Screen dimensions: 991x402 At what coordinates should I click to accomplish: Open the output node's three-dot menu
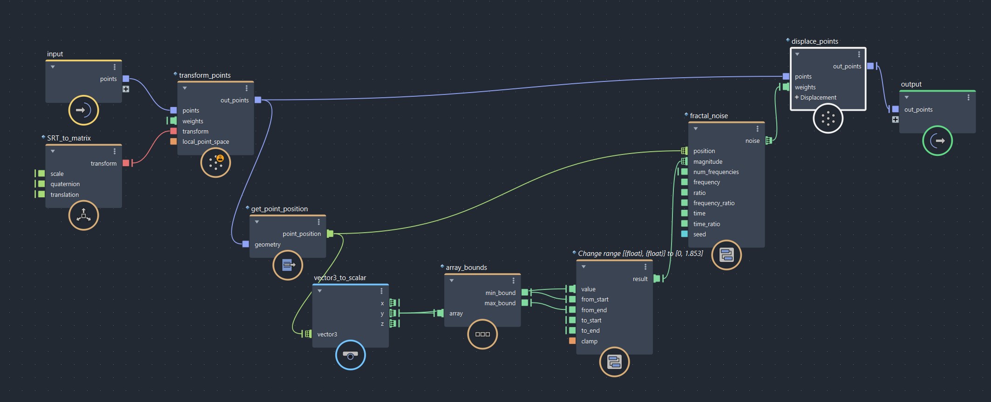tap(968, 97)
